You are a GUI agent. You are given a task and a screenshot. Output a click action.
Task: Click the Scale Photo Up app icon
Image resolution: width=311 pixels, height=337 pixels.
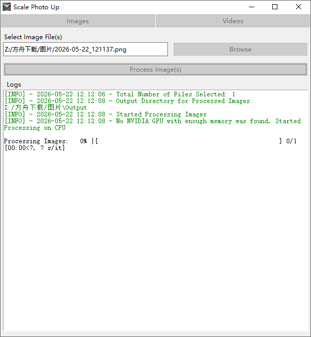7,7
